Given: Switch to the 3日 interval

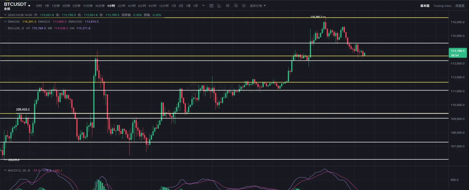Looking at the screenshot, I should click(181, 6).
